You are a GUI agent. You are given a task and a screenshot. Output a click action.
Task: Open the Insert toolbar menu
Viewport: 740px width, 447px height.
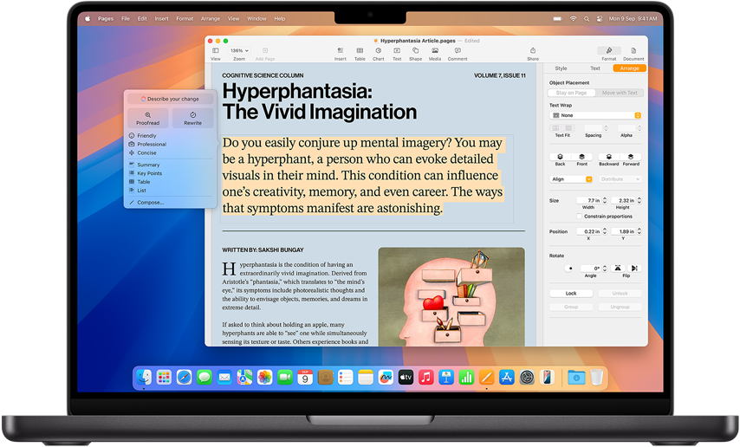point(340,53)
